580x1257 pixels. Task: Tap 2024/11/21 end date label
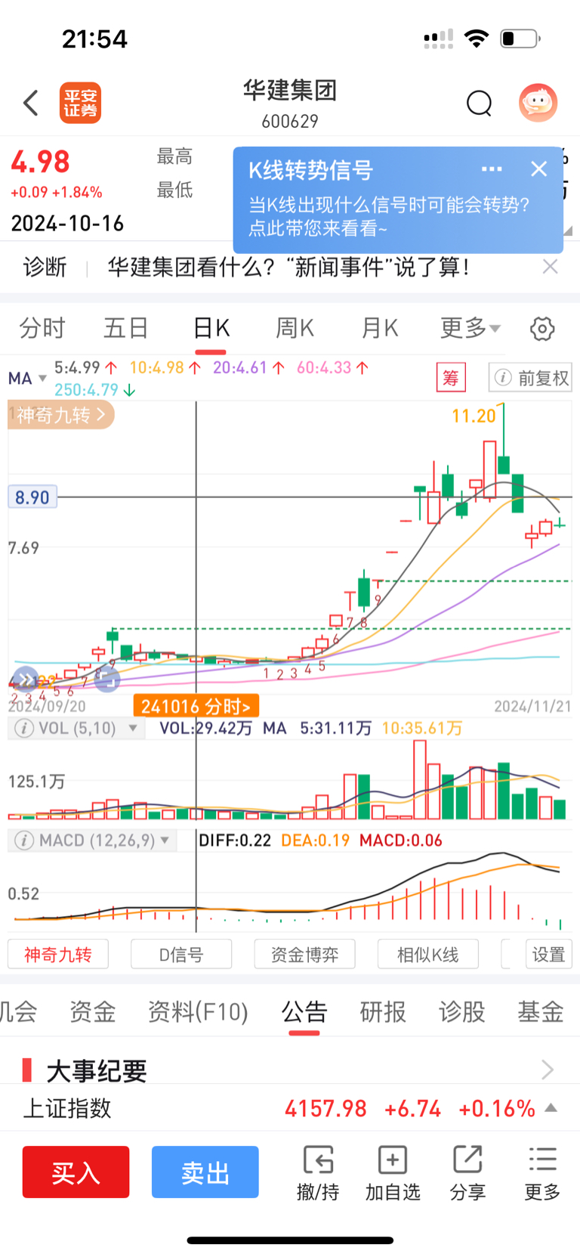(532, 706)
